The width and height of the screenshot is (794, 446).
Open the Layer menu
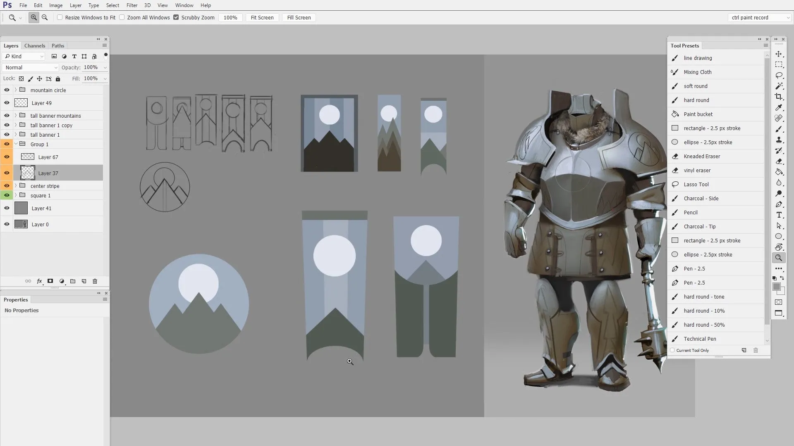76,5
